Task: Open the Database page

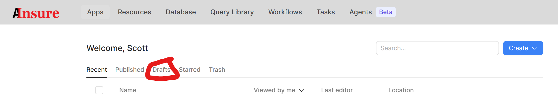Action: tap(181, 12)
